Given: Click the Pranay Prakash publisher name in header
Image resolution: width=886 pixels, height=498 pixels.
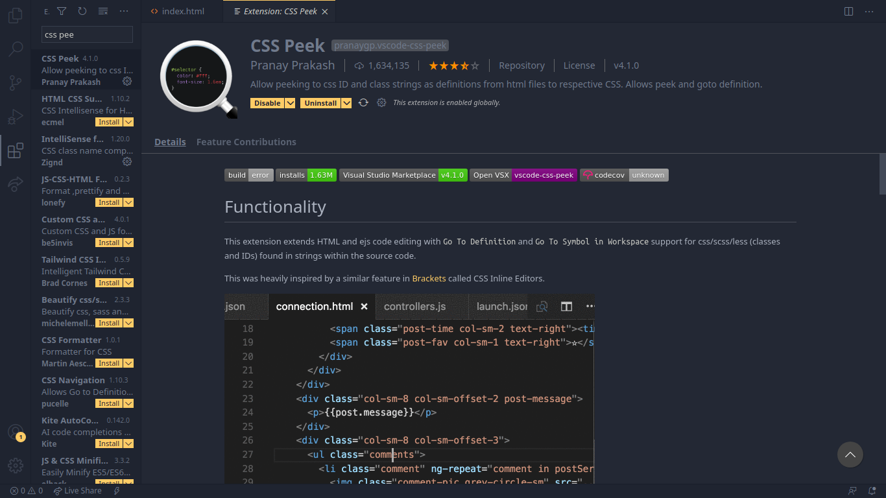Looking at the screenshot, I should [x=293, y=65].
